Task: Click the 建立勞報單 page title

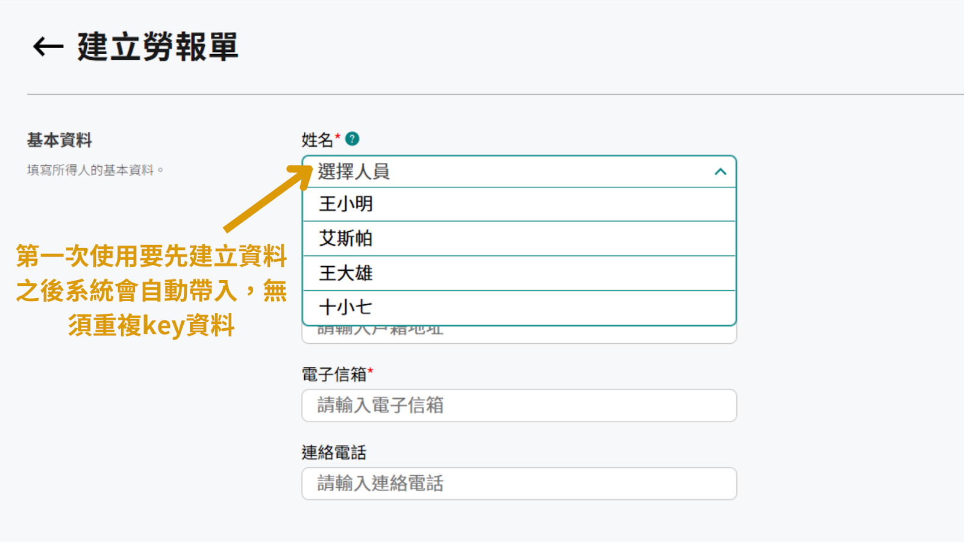Action: [158, 46]
